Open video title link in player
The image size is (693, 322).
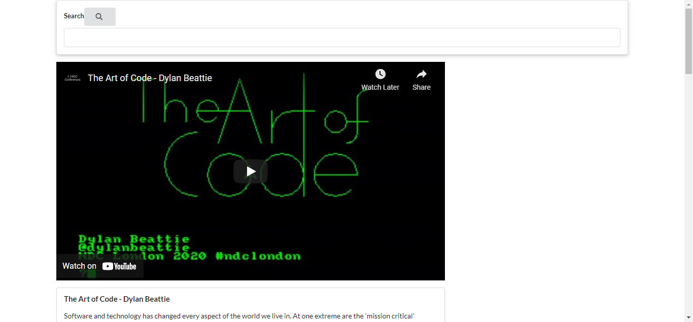pyautogui.click(x=150, y=78)
